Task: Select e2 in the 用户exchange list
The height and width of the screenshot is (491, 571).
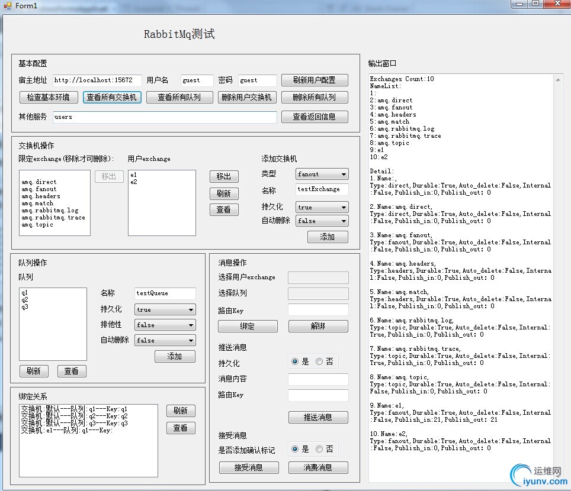Action: 134,182
